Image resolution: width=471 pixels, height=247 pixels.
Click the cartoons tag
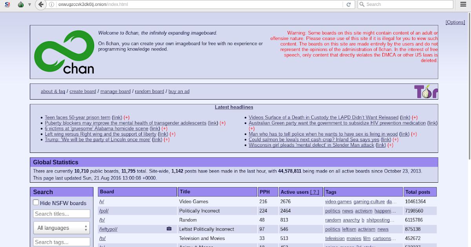(383, 238)
